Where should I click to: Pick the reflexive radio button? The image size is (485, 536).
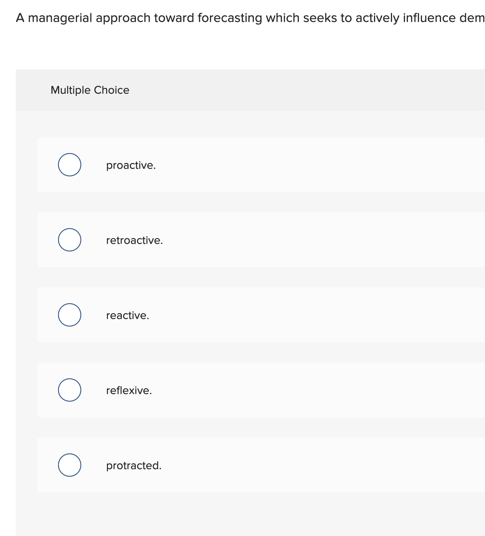click(70, 390)
